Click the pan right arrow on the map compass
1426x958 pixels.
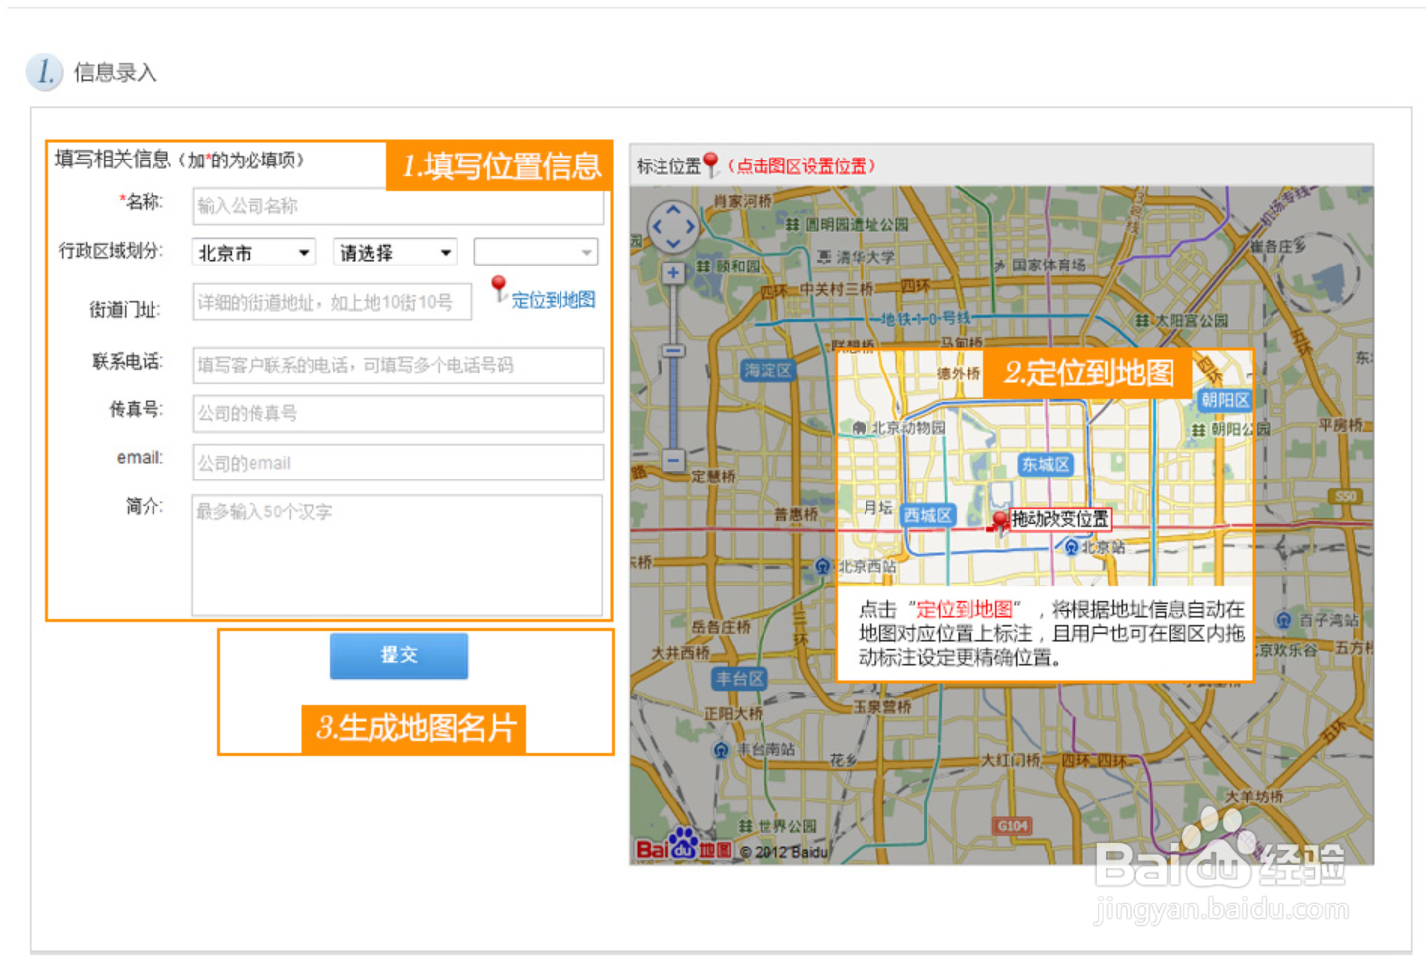[x=690, y=226]
